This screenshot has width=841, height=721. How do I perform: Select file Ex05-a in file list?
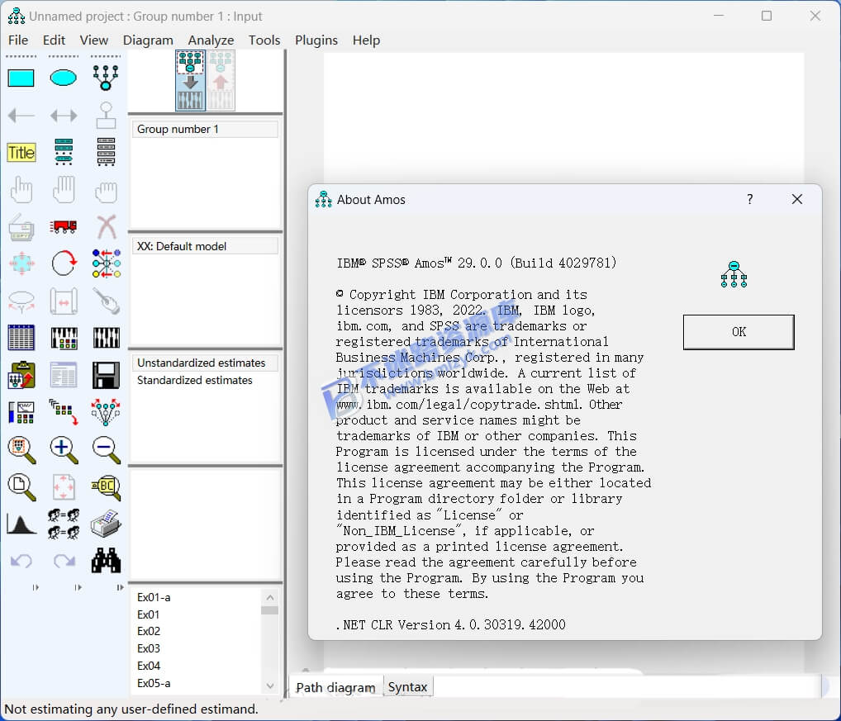point(154,683)
